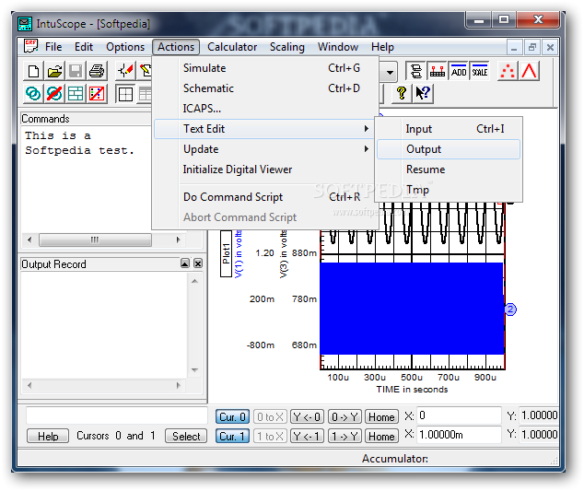The width and height of the screenshot is (584, 491).
Task: Collapse the Output Record panel with its arrow icon
Action: pos(185,263)
